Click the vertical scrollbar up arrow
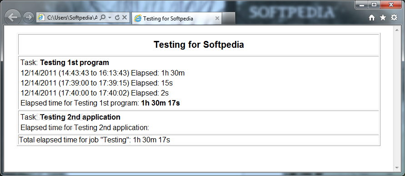This screenshot has width=405, height=176. (397, 30)
